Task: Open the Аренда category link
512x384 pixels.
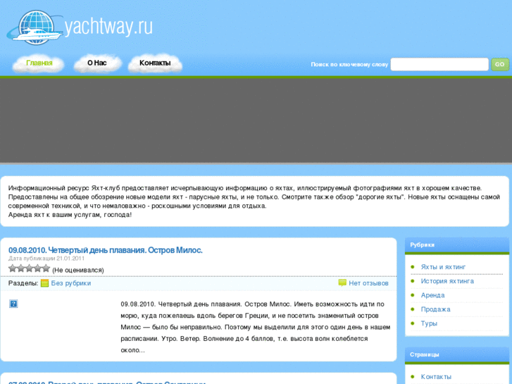Action: (432, 295)
